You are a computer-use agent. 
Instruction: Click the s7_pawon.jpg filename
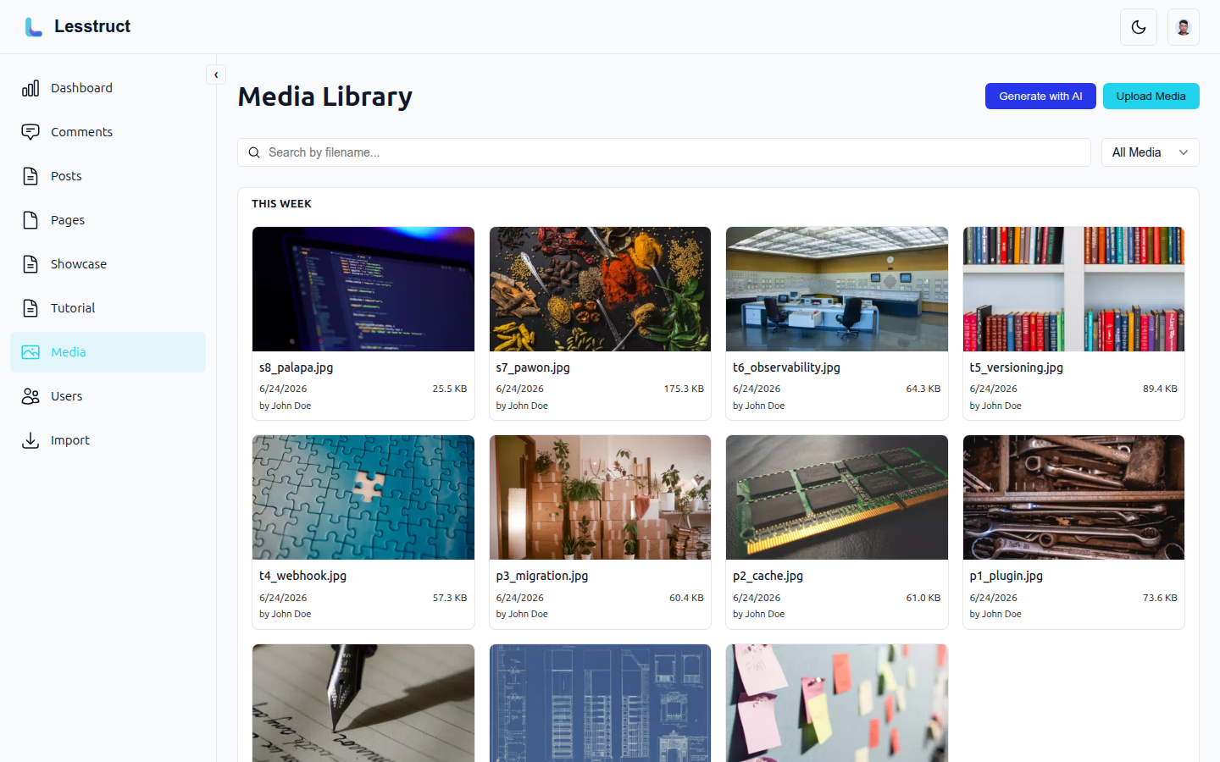(x=533, y=367)
